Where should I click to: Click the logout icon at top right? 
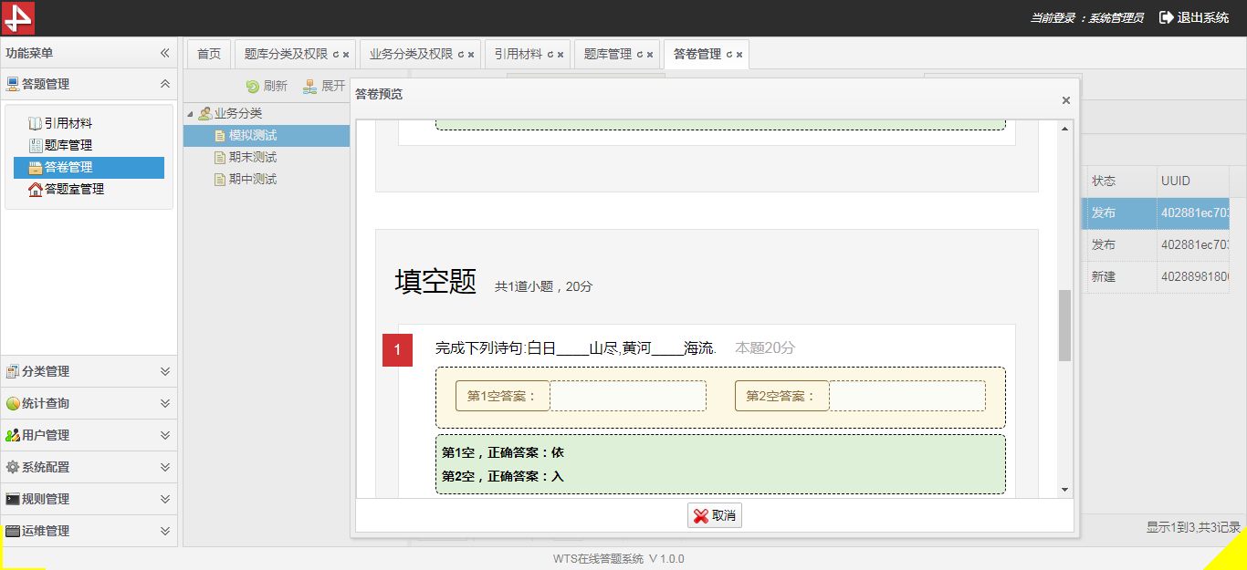point(1166,17)
